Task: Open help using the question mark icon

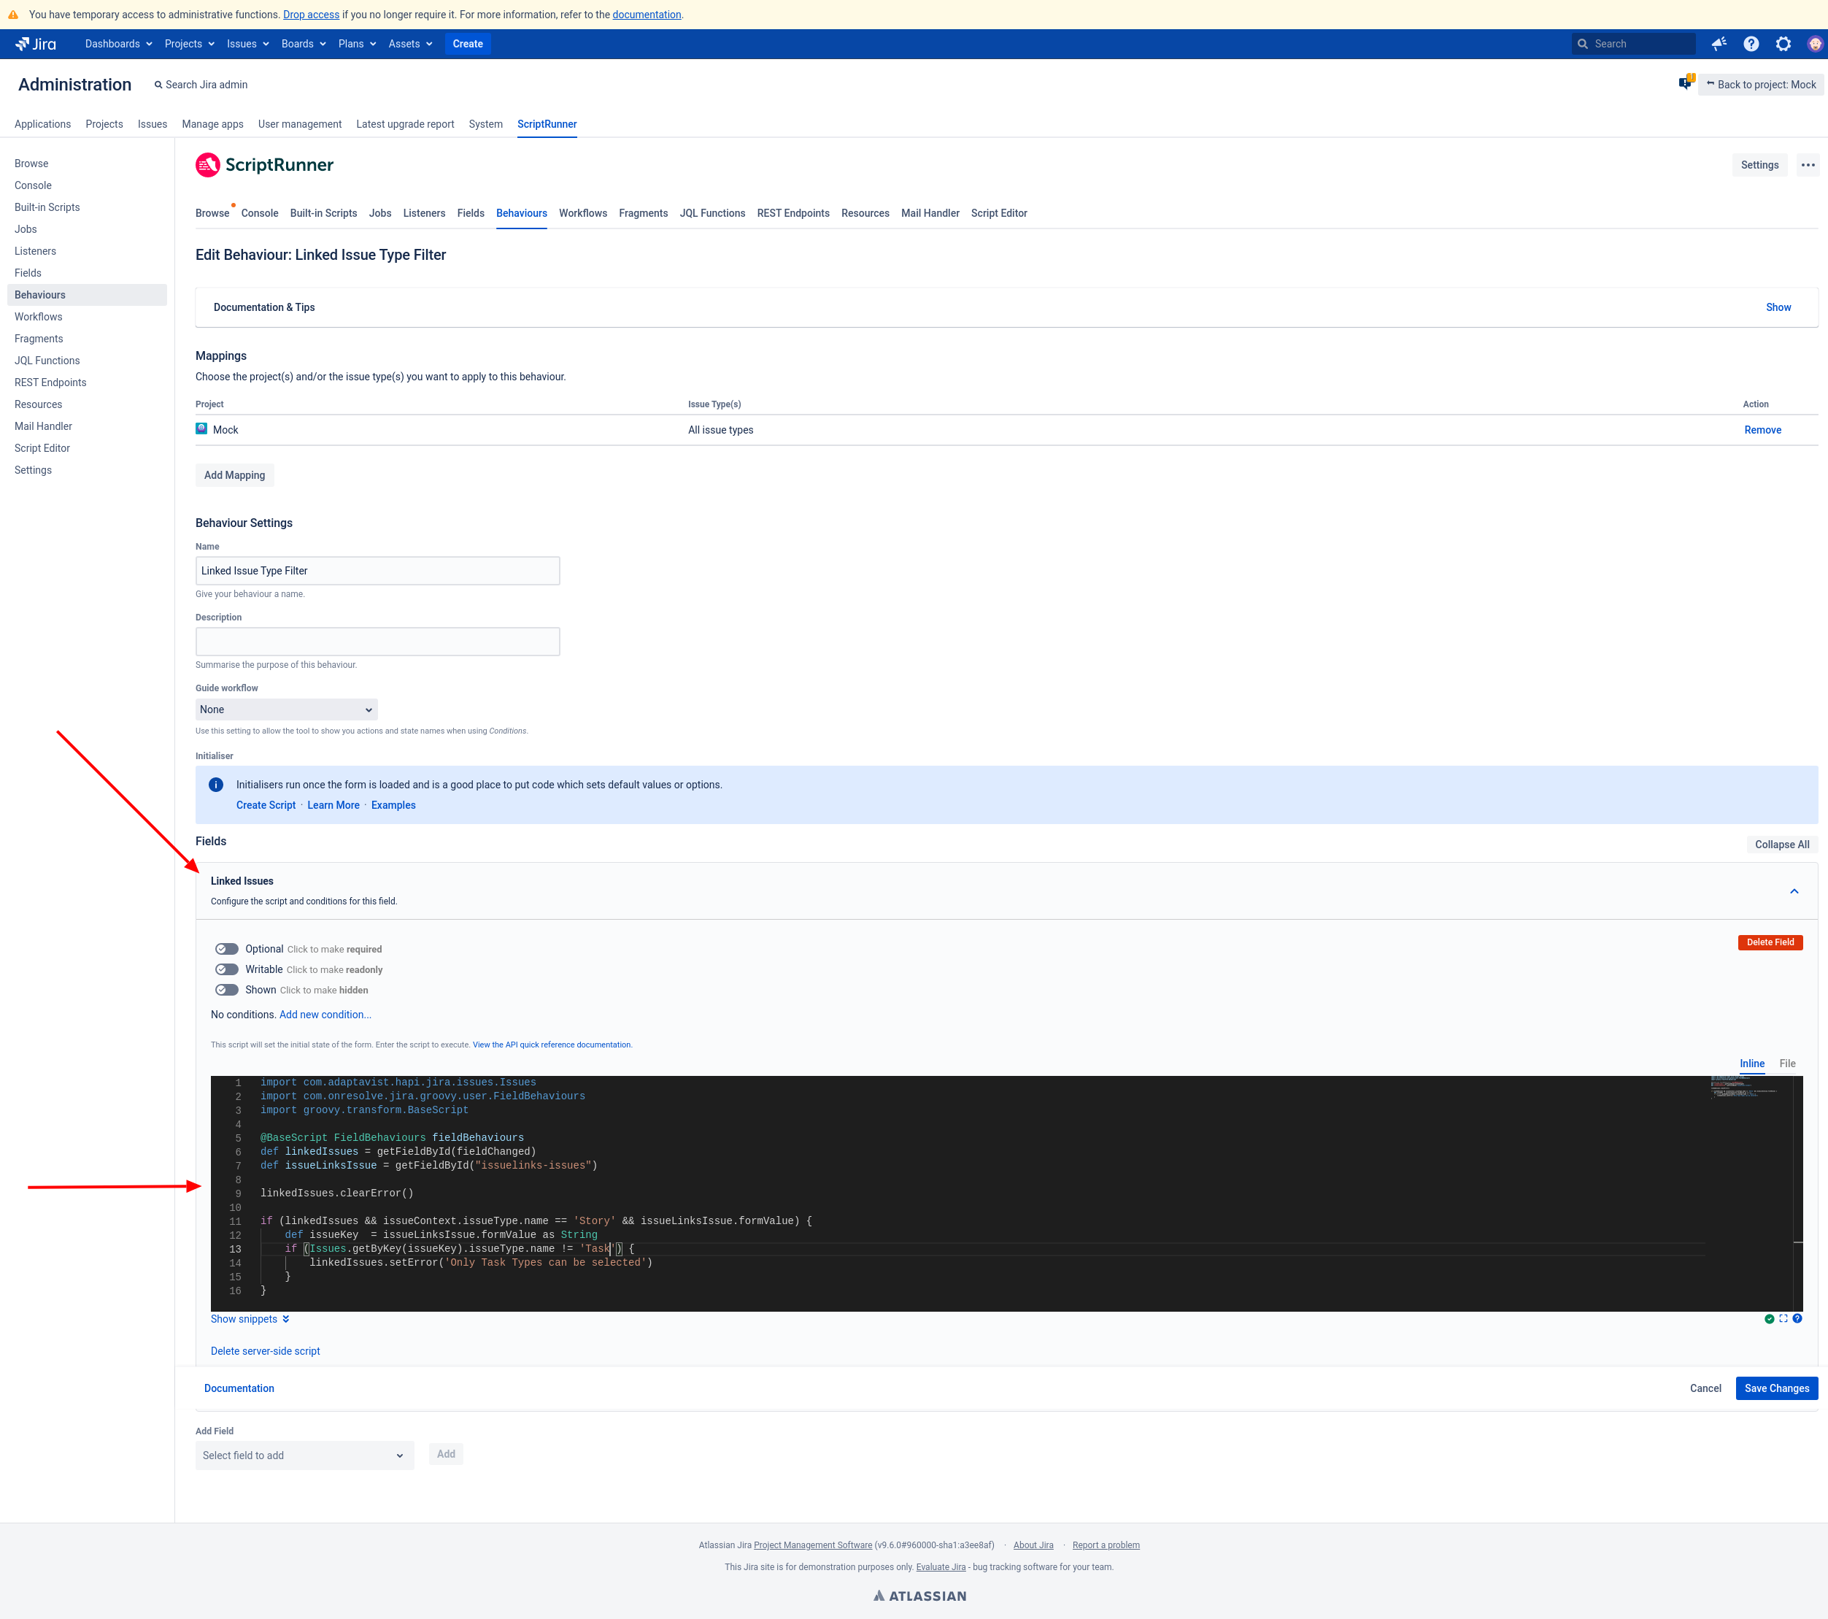Action: point(1751,44)
